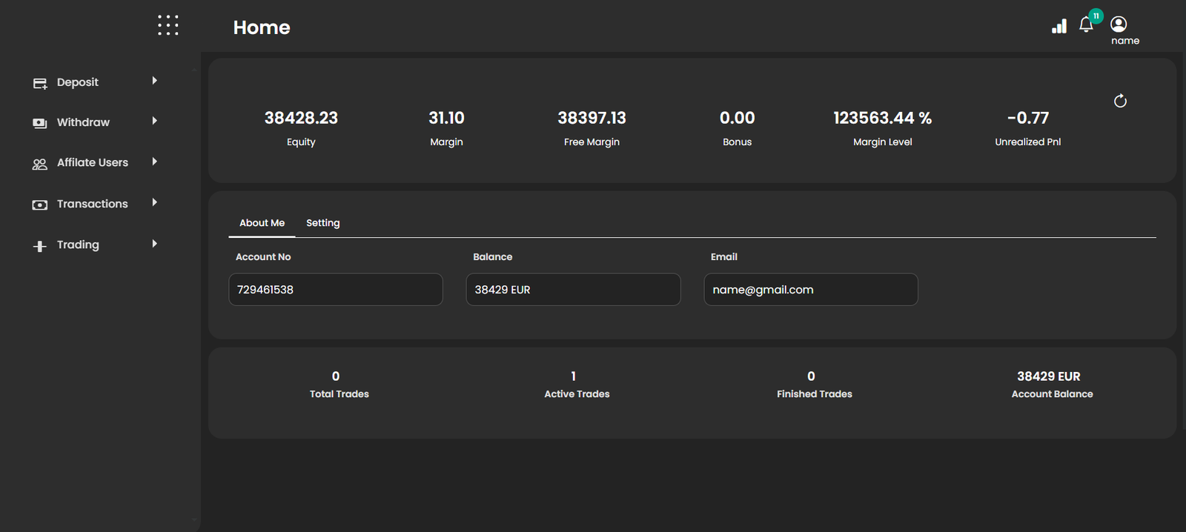Select the About Me tab

[x=262, y=223]
